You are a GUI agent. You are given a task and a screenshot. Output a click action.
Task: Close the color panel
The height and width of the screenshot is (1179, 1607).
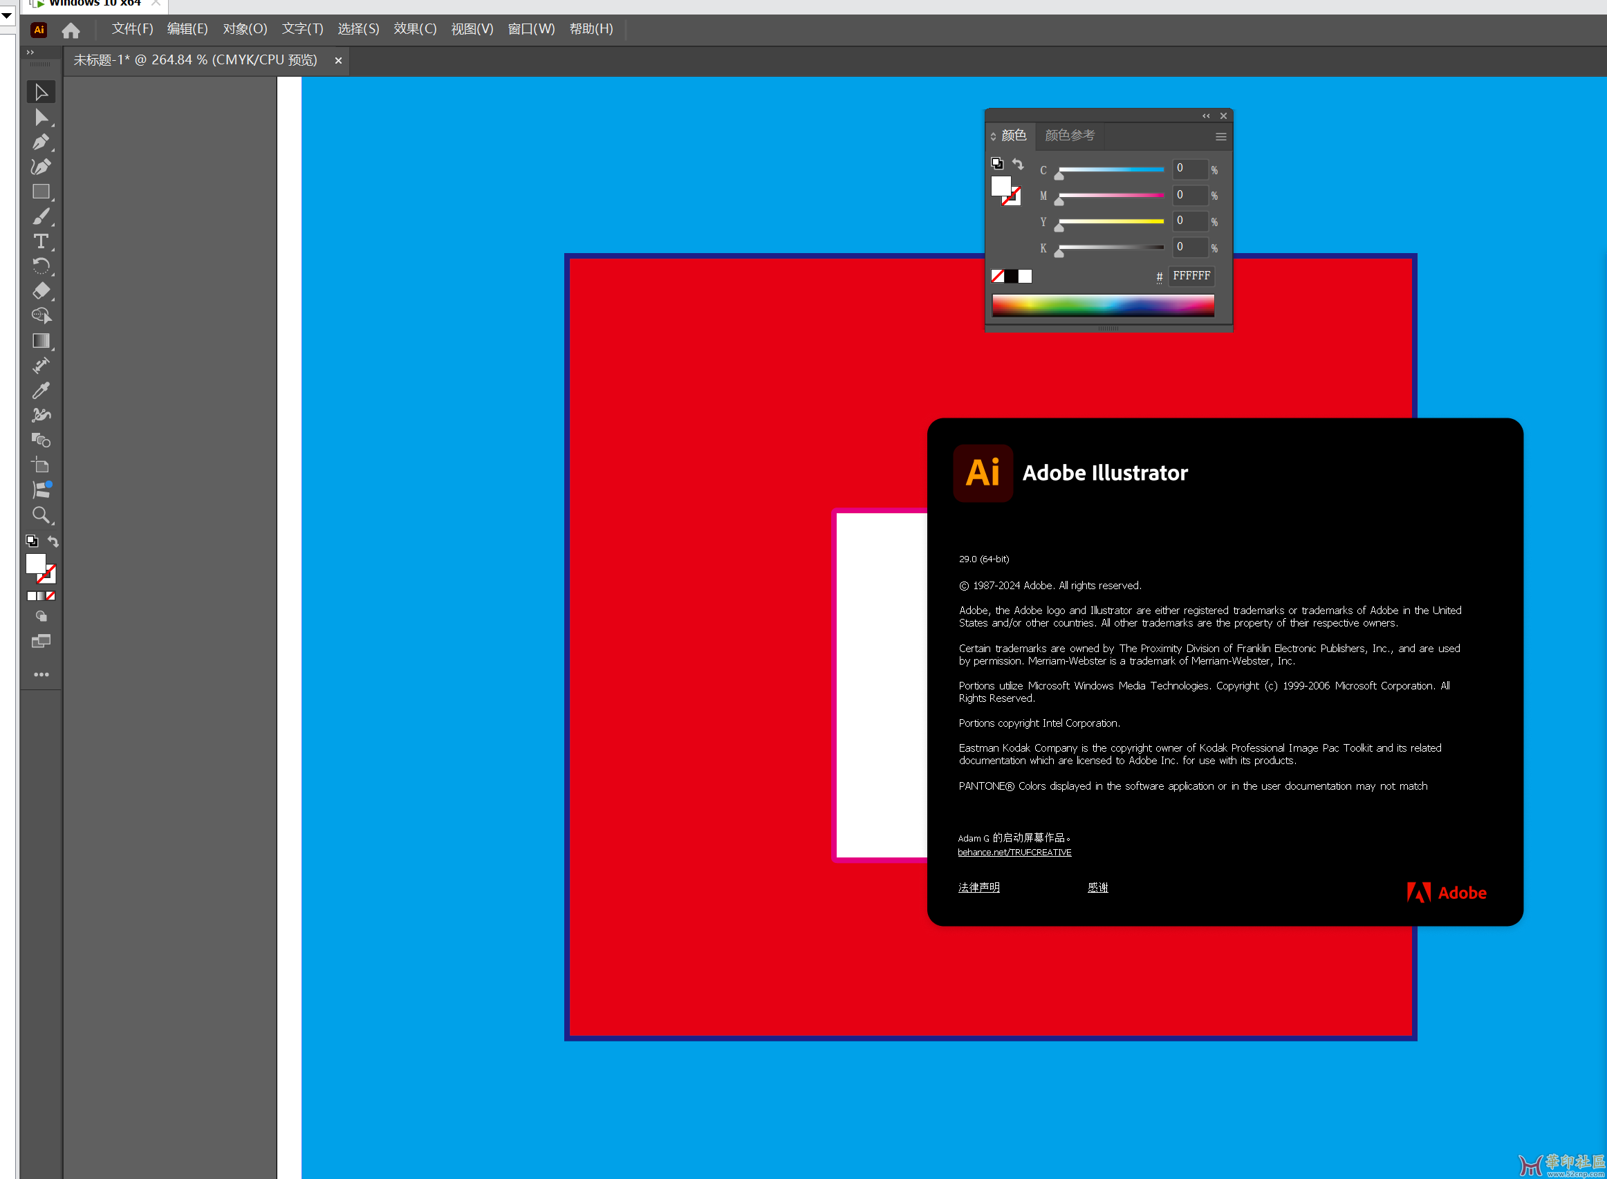click(1224, 115)
